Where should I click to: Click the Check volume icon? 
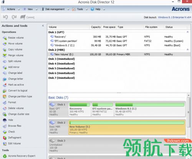point(5,132)
